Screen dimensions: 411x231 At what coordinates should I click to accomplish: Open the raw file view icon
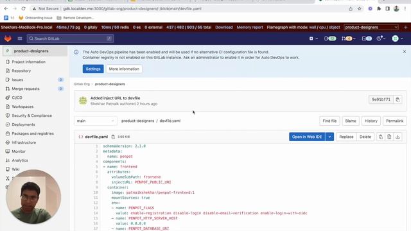pyautogui.click(x=389, y=137)
